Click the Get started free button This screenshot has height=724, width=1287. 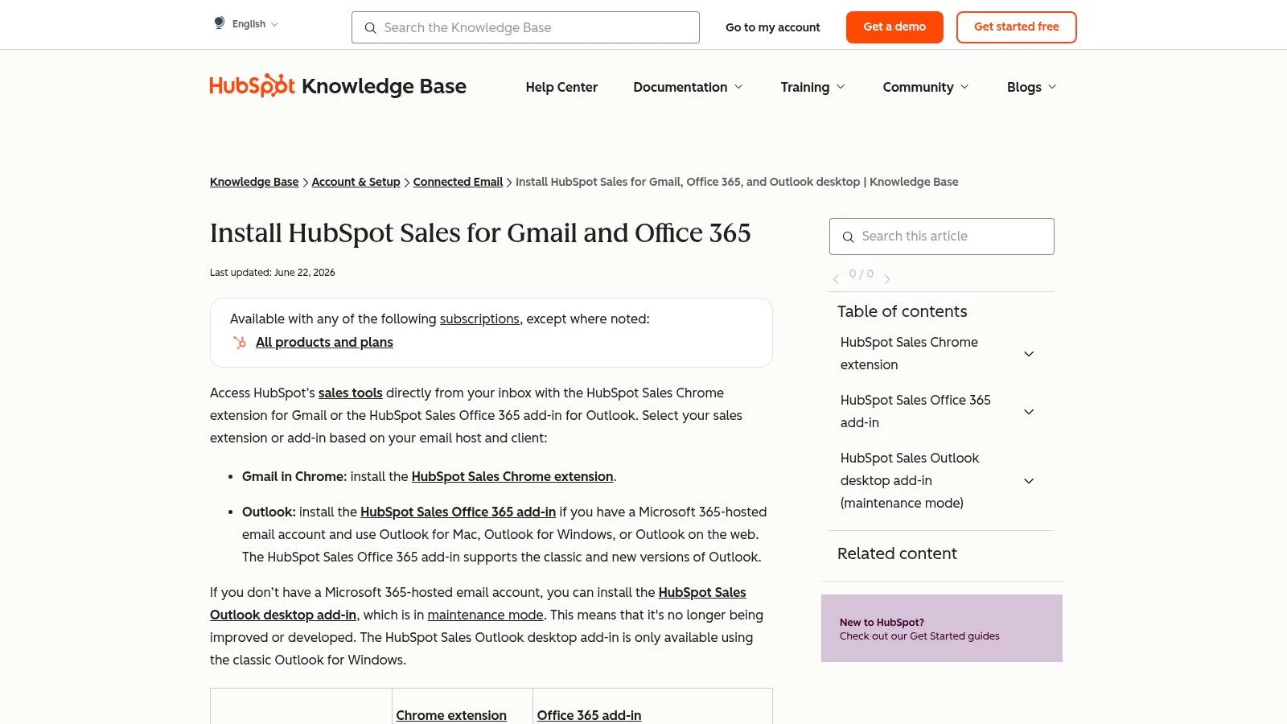click(1017, 27)
